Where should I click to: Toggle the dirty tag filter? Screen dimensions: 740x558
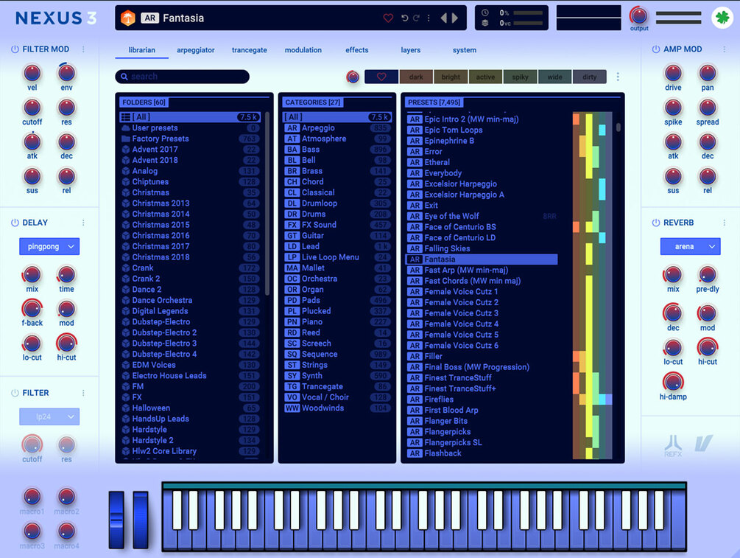pyautogui.click(x=590, y=77)
